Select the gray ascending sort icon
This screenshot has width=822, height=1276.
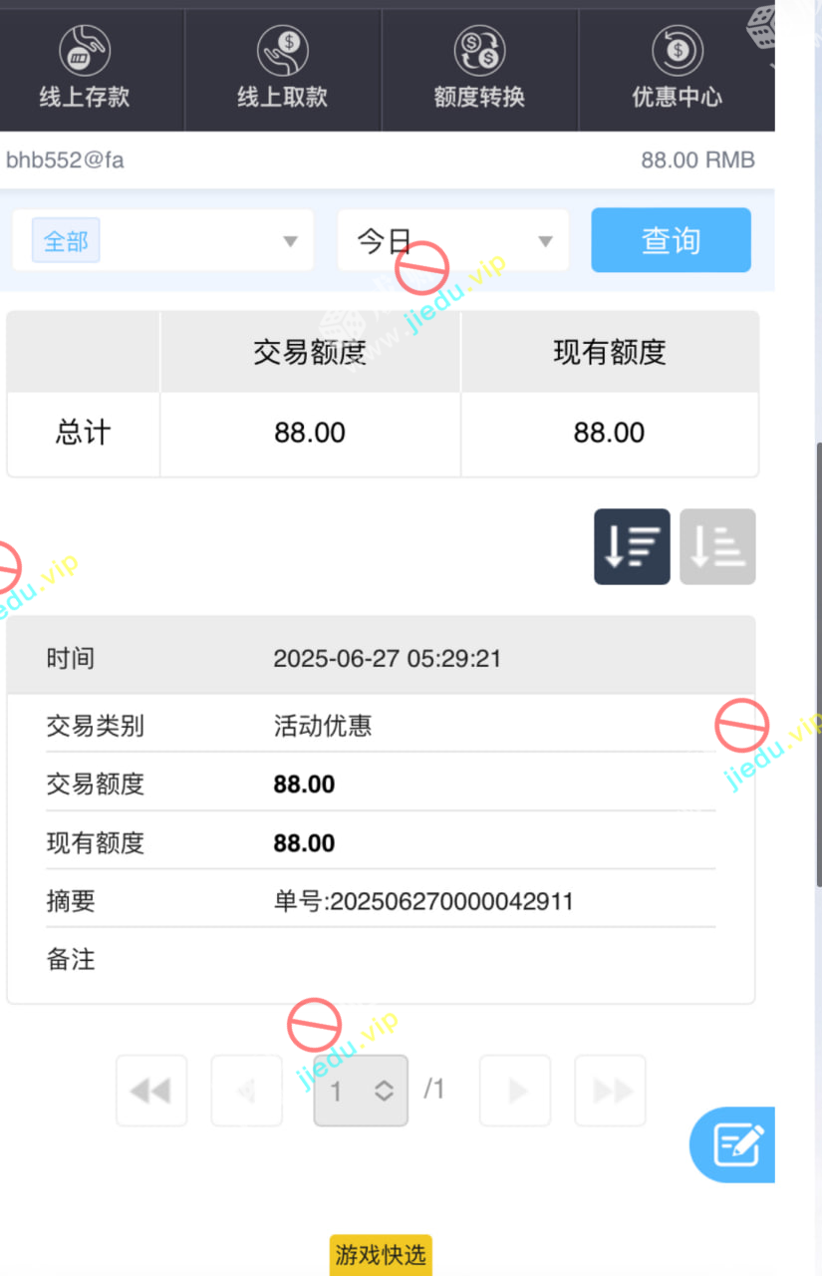[x=717, y=546]
